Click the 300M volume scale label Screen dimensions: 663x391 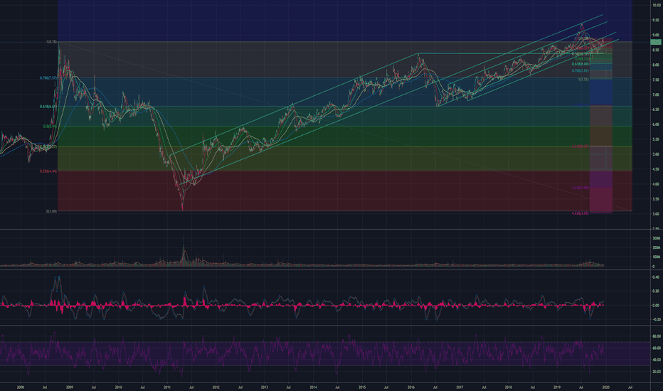click(x=657, y=239)
